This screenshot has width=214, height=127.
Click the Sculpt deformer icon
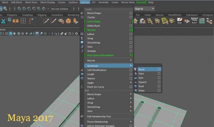(82, 74)
